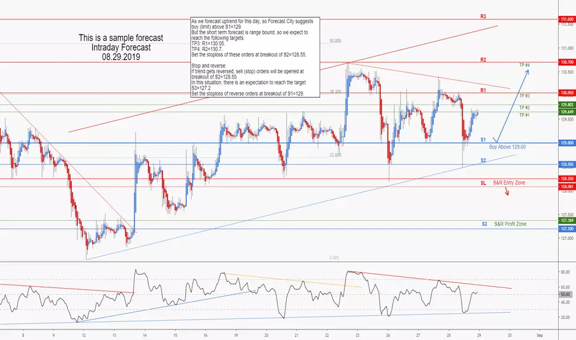
Task: Select the 'Intraday Forecast' heading
Action: point(121,48)
